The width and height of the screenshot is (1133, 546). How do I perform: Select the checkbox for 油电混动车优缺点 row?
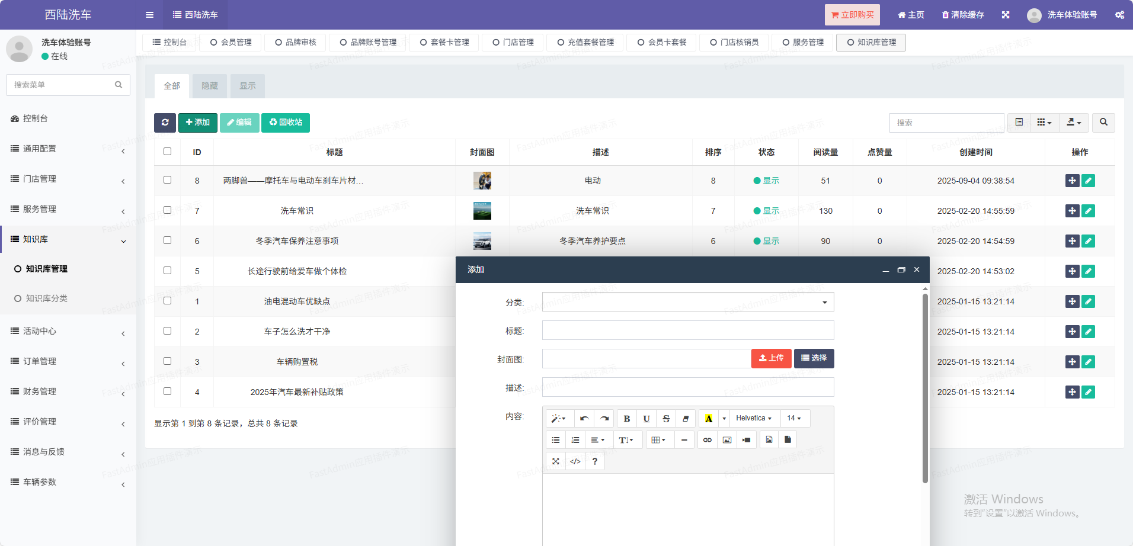pyautogui.click(x=167, y=301)
